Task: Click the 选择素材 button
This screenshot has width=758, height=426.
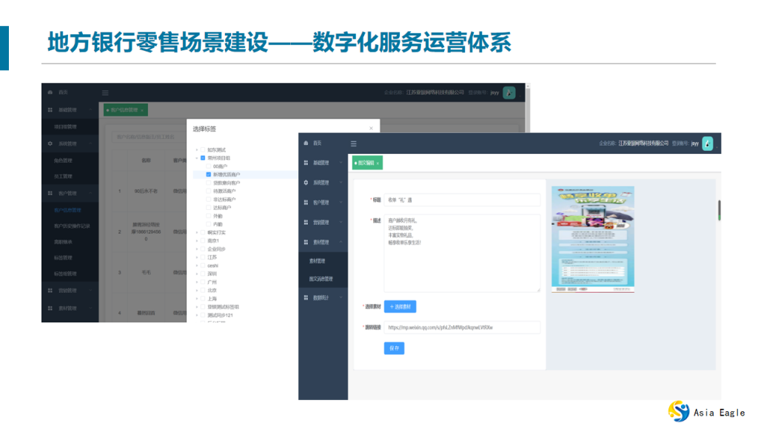Action: pyautogui.click(x=399, y=306)
